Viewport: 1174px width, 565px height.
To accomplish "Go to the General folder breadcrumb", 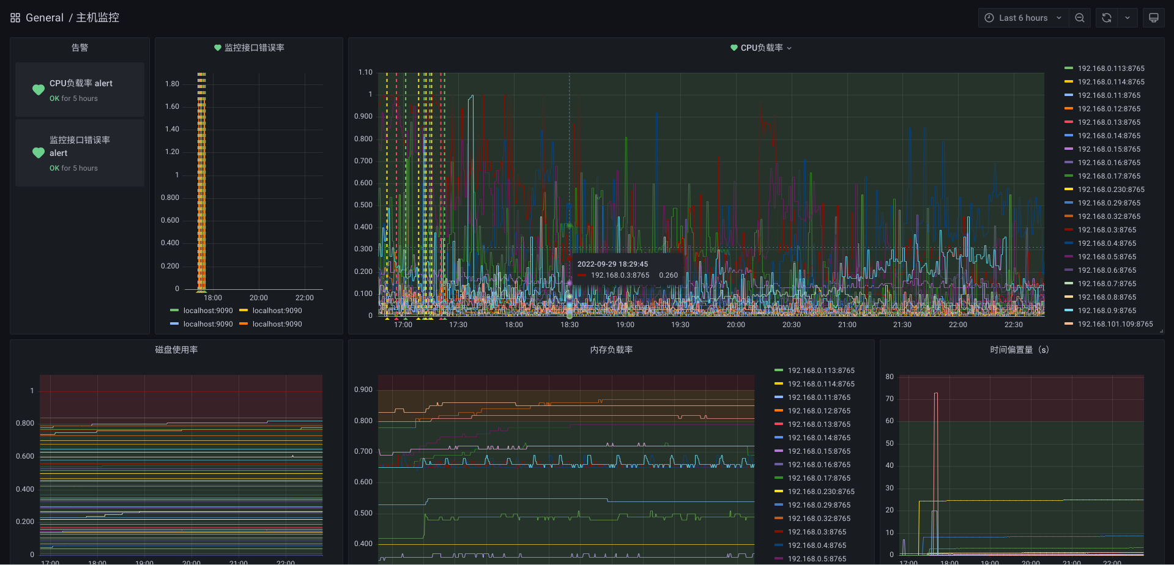I will pyautogui.click(x=44, y=18).
